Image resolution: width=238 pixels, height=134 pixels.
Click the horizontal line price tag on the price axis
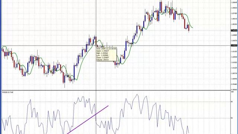234,45
